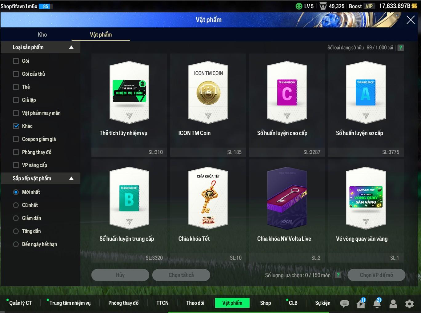Open the user profile icon

(x=393, y=304)
